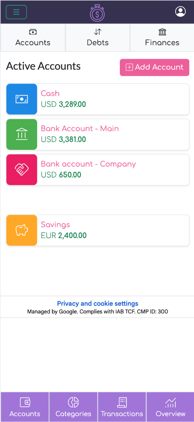This screenshot has width=194, height=422.
Task: Select the Accounts top tab
Action: pos(33,38)
